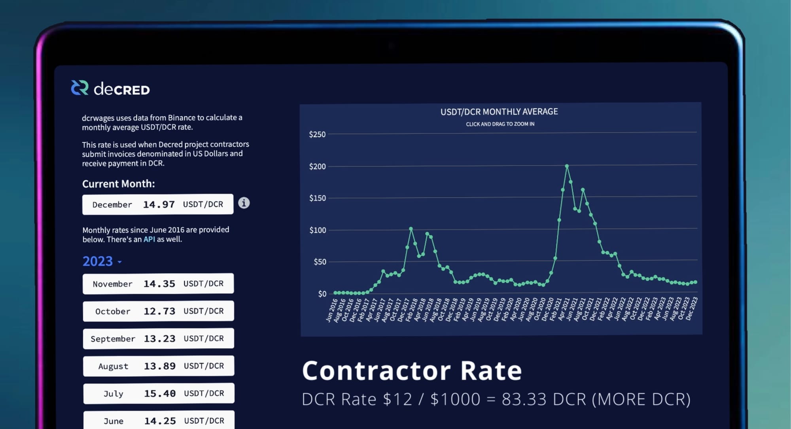This screenshot has height=429, width=791.
Task: Click the $200 y-axis label
Action: [x=318, y=166]
